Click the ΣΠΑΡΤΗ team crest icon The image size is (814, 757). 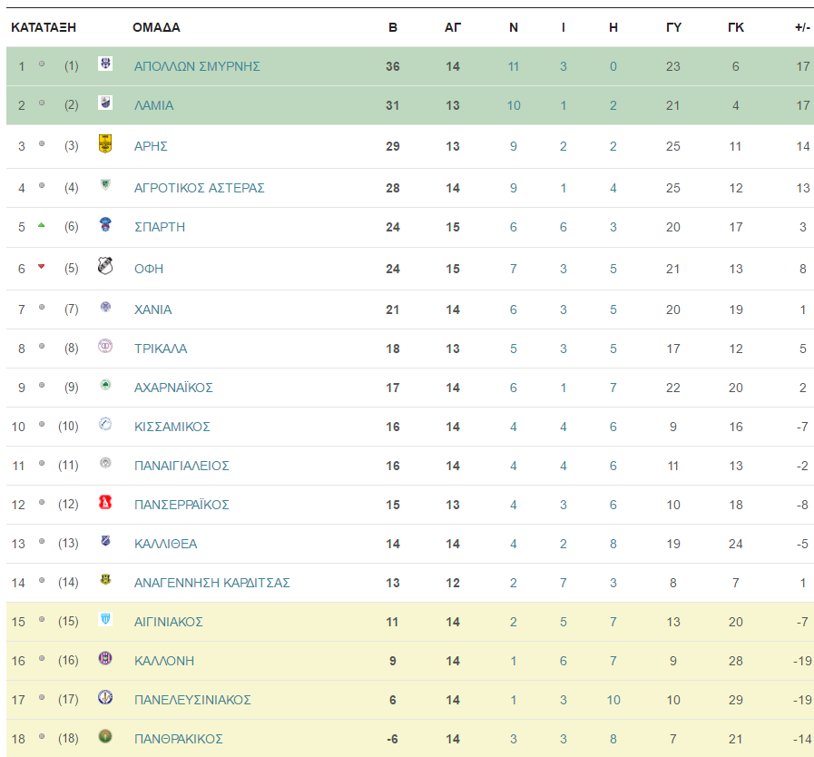105,224
